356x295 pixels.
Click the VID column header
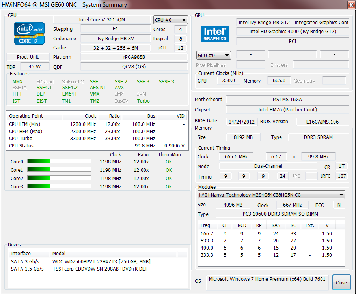(x=173, y=116)
